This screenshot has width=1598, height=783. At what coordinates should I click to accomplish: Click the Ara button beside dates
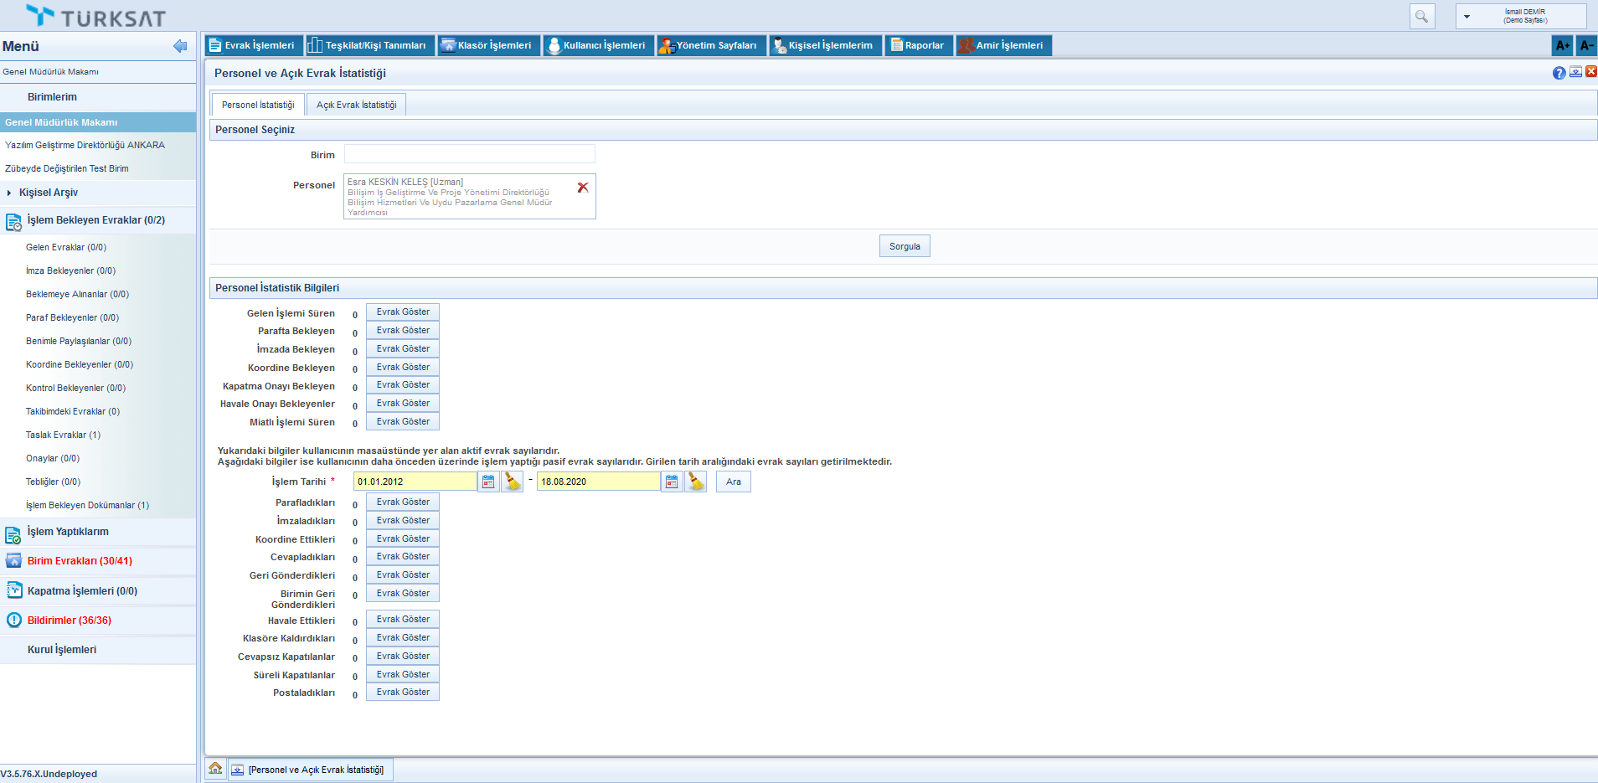(x=733, y=482)
